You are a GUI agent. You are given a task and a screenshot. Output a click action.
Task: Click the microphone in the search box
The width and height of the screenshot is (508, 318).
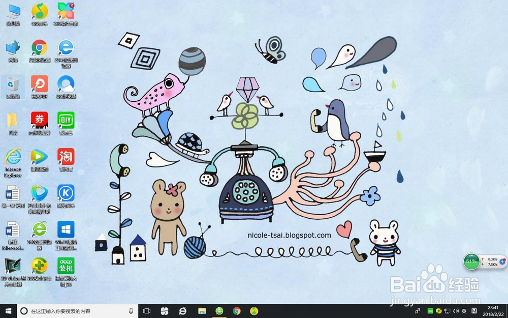tap(131, 311)
